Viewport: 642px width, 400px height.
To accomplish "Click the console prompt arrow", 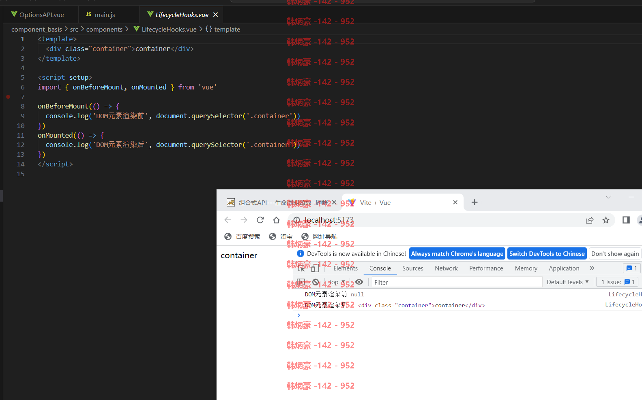I will [299, 315].
